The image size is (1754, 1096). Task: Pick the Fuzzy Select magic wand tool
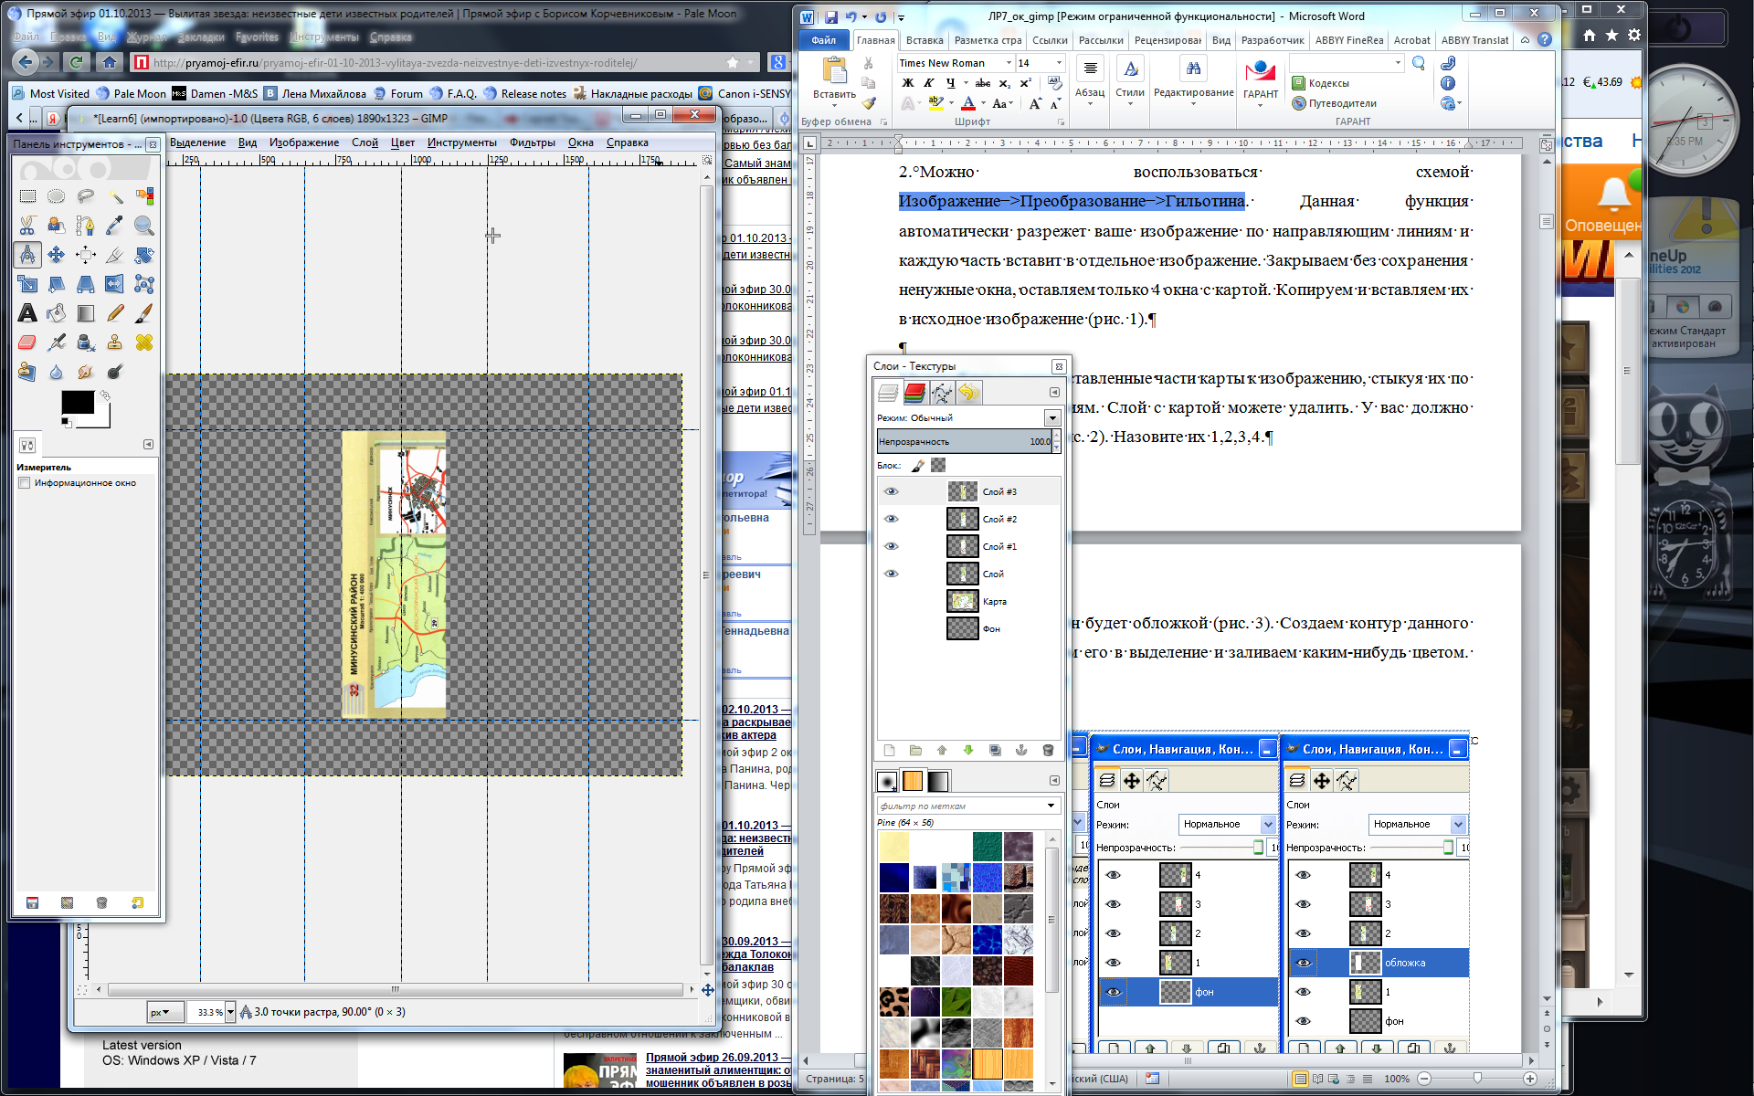click(115, 196)
